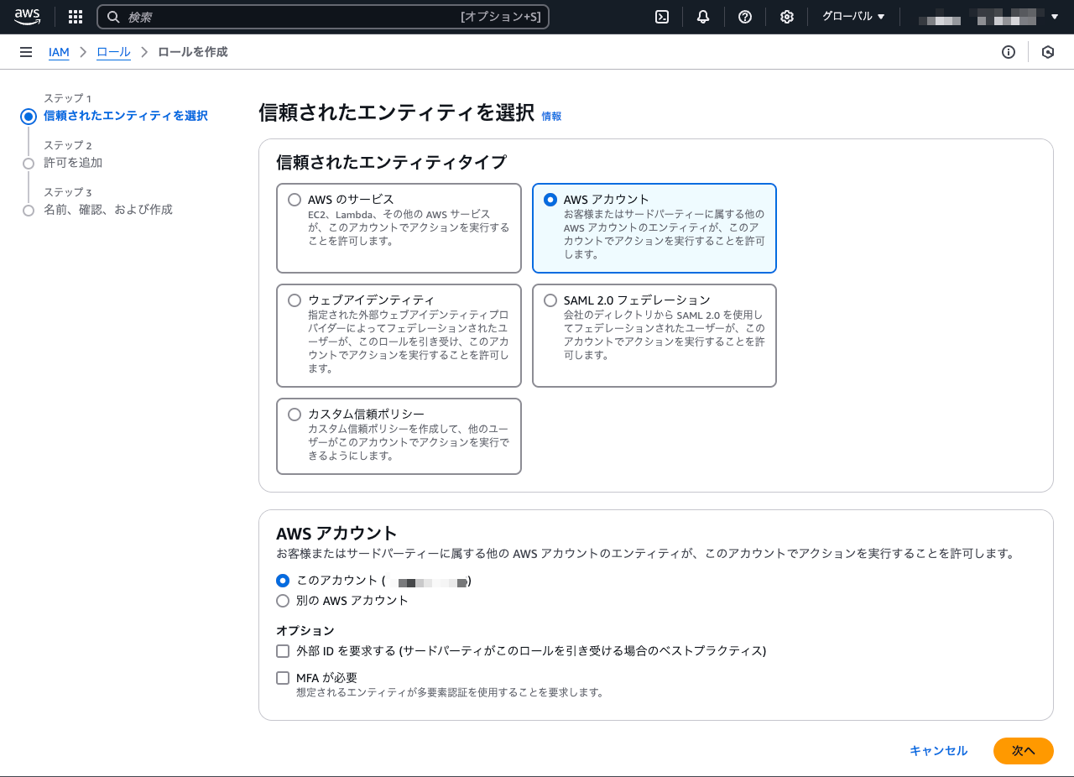1074x777 pixels.
Task: Open the info panel icon
Action: click(1009, 52)
